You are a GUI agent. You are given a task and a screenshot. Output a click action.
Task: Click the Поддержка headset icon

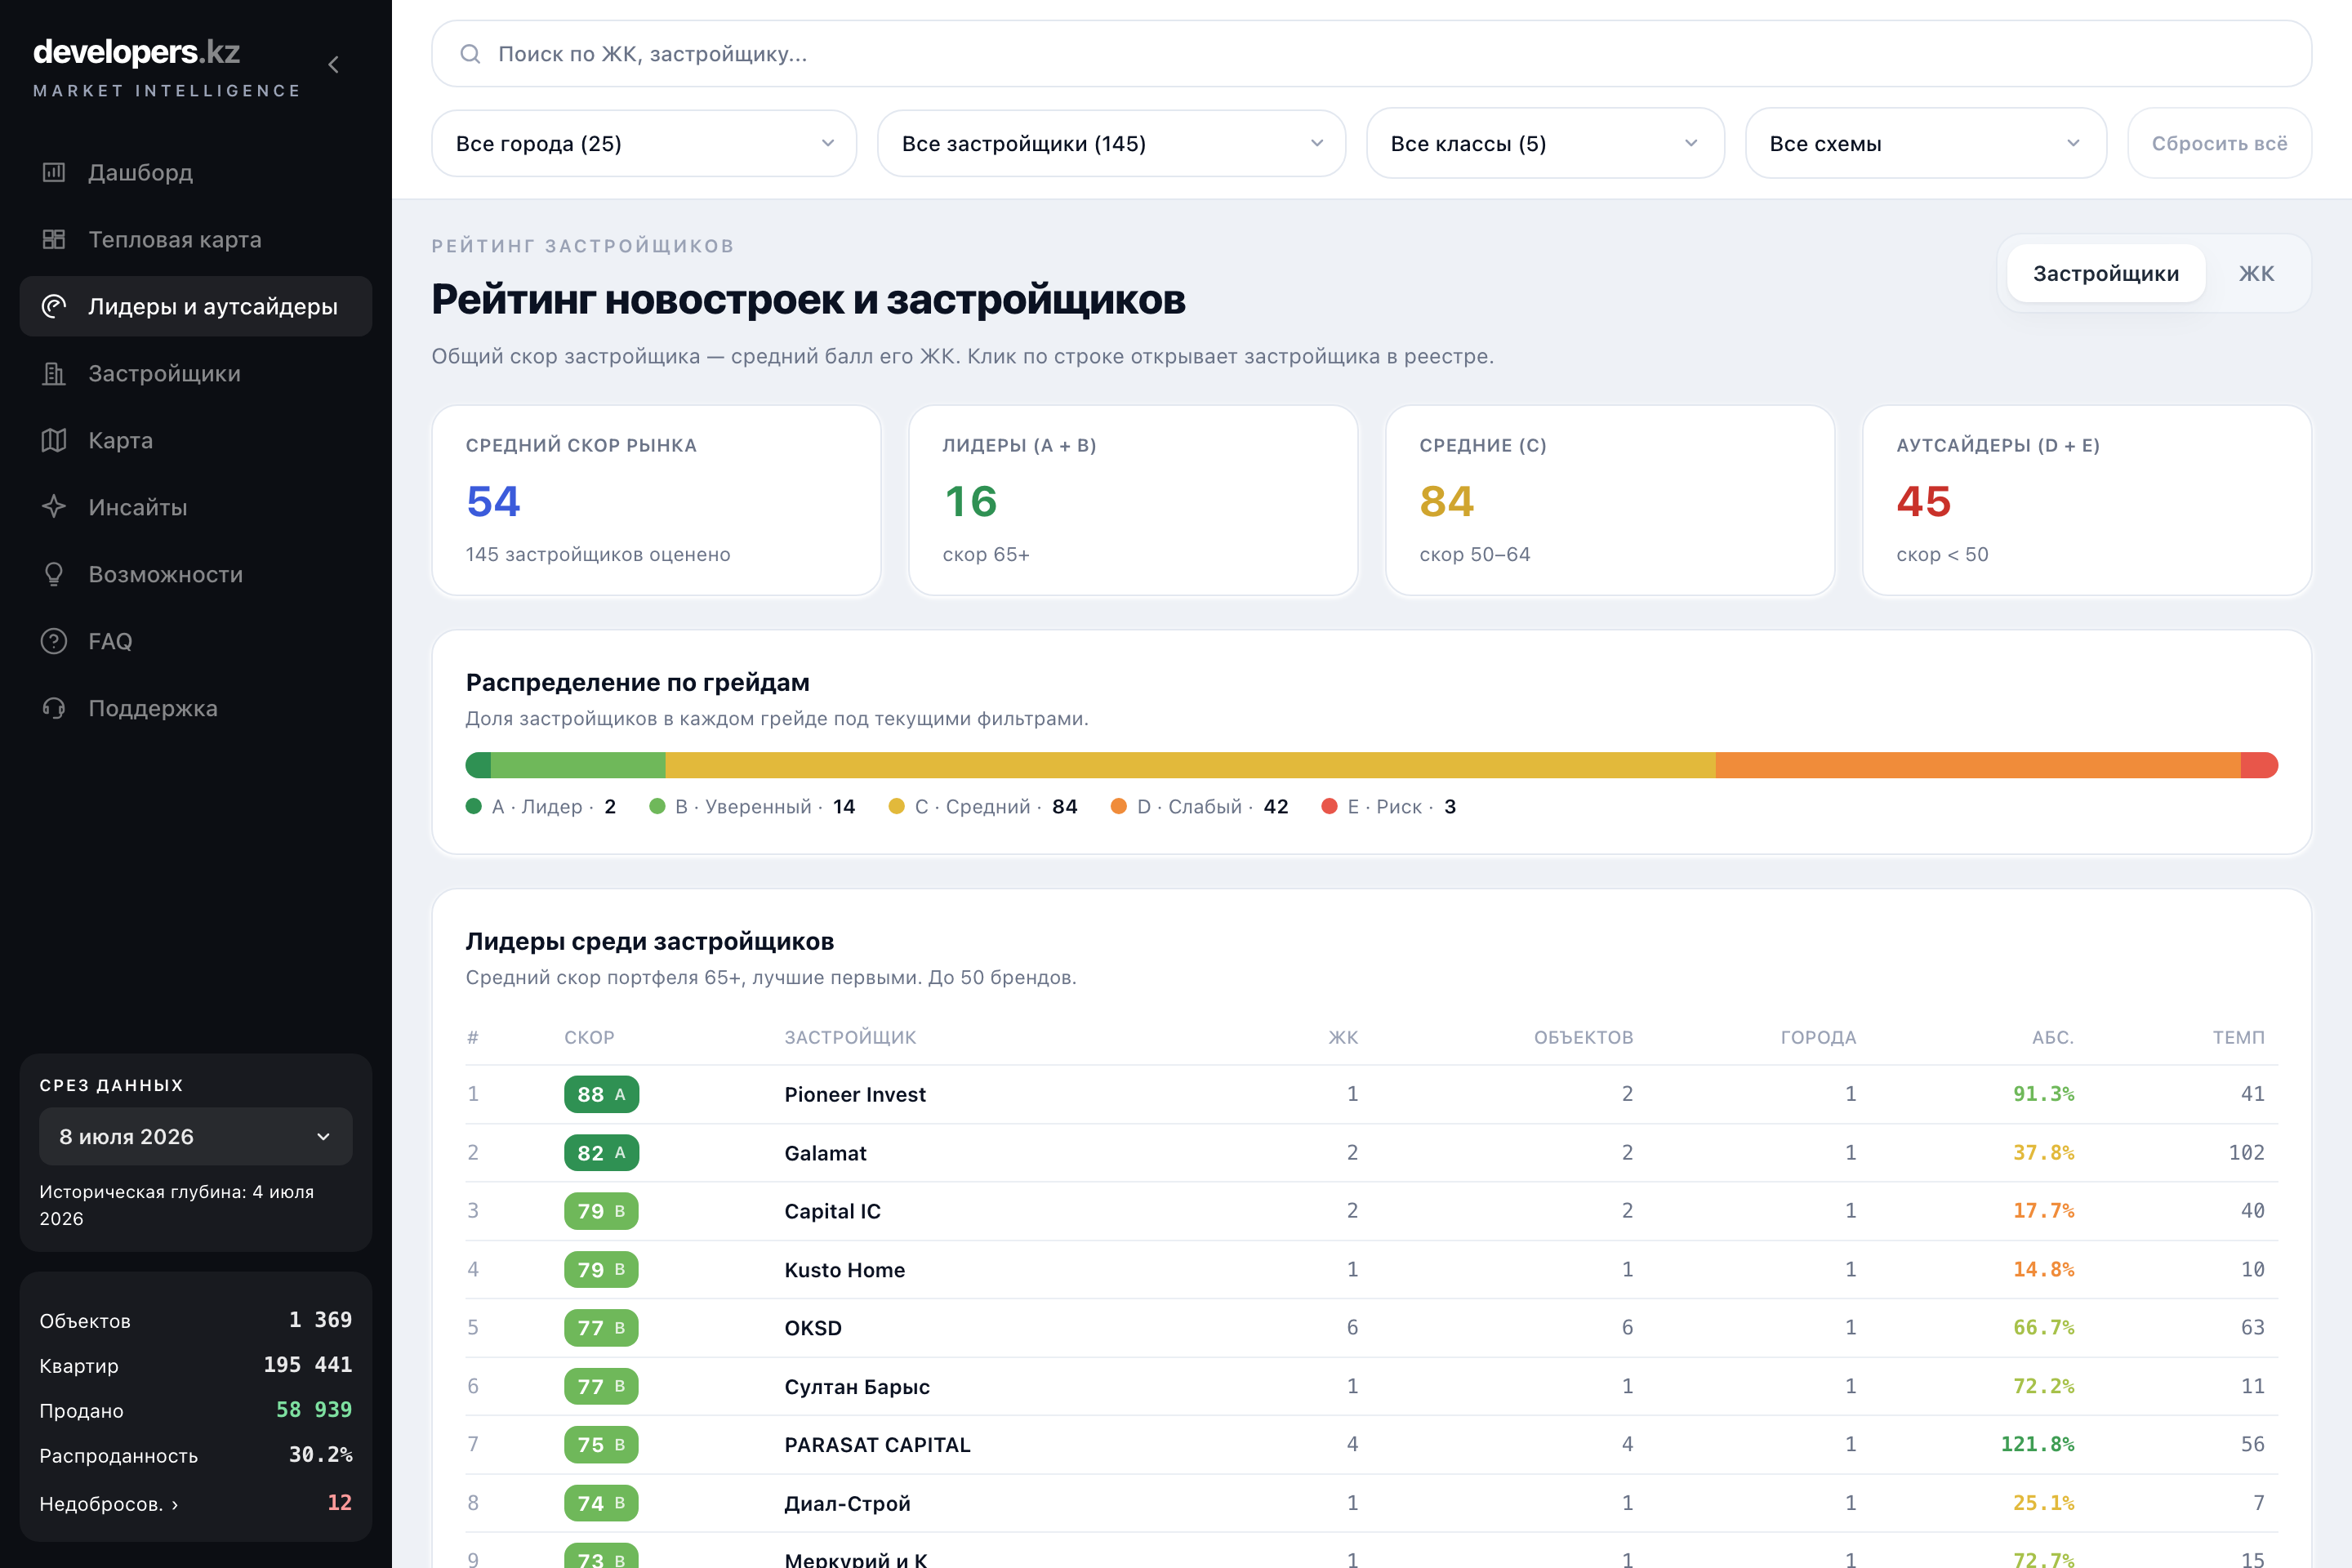click(x=54, y=708)
